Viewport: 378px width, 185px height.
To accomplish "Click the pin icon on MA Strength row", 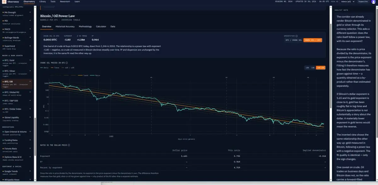I will point(30,12).
